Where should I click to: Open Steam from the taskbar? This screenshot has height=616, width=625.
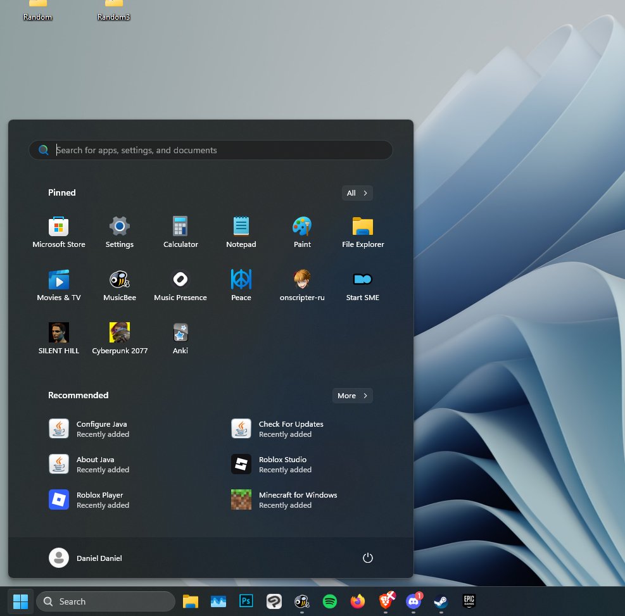pyautogui.click(x=441, y=601)
